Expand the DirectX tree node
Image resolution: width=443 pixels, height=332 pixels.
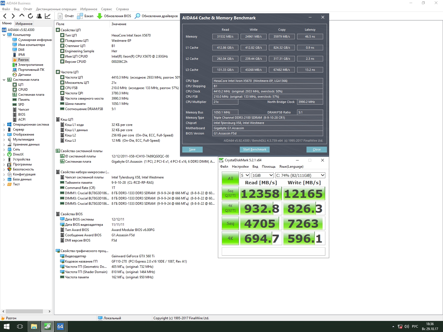[4, 154]
